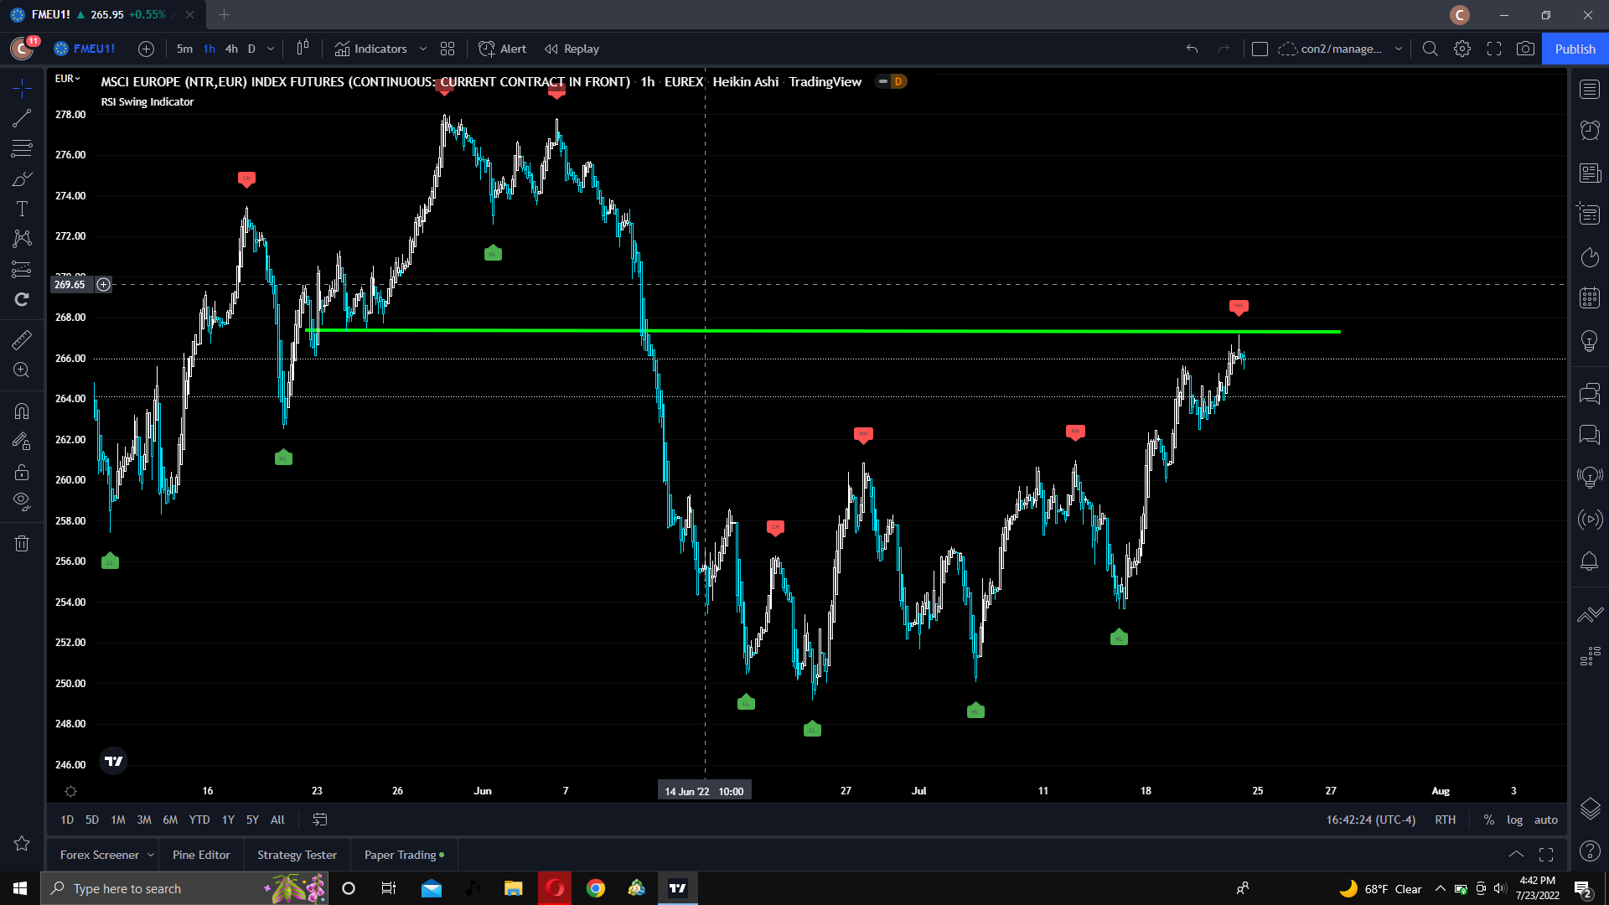1609x905 pixels.
Task: Open the Pine Editor tab
Action: point(201,855)
